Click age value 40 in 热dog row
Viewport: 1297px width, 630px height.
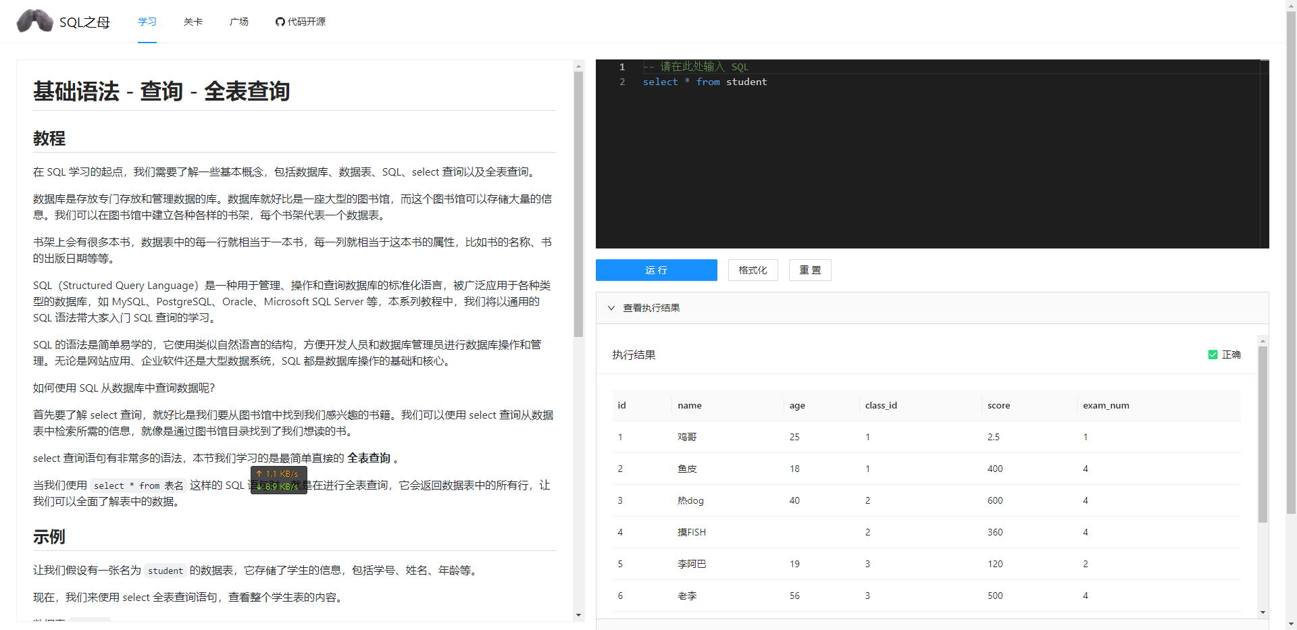tap(794, 500)
